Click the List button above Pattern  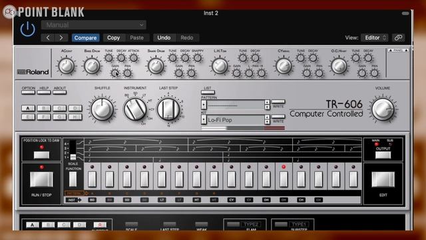[208, 92]
